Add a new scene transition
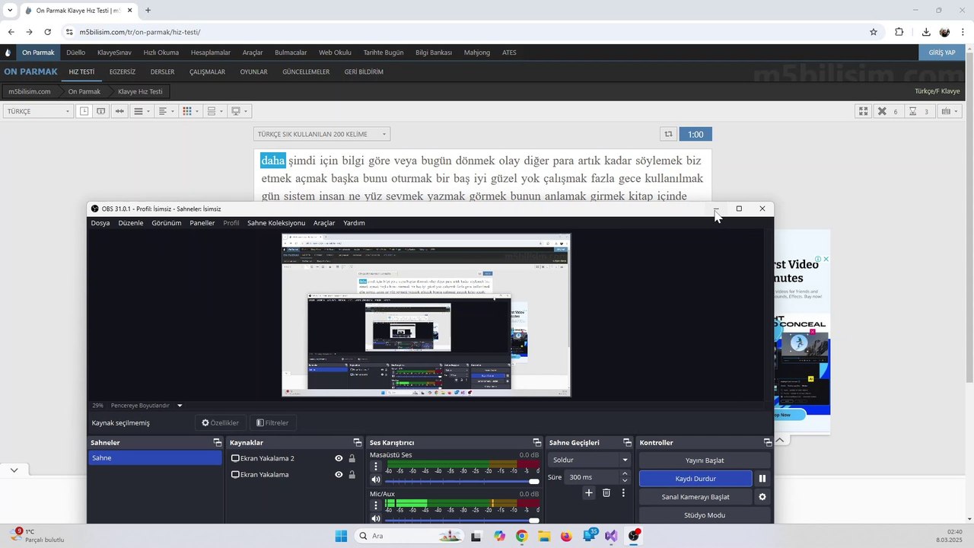 (x=588, y=493)
